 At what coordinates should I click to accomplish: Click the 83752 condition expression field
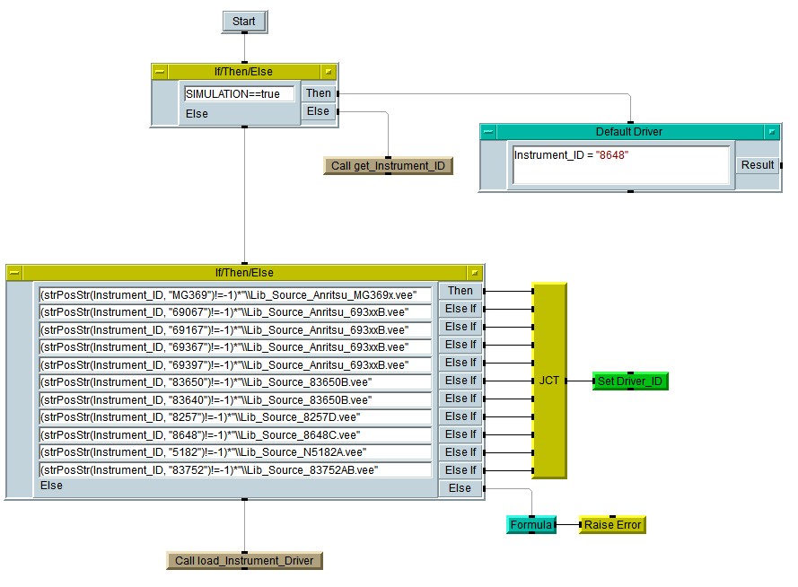click(x=235, y=470)
